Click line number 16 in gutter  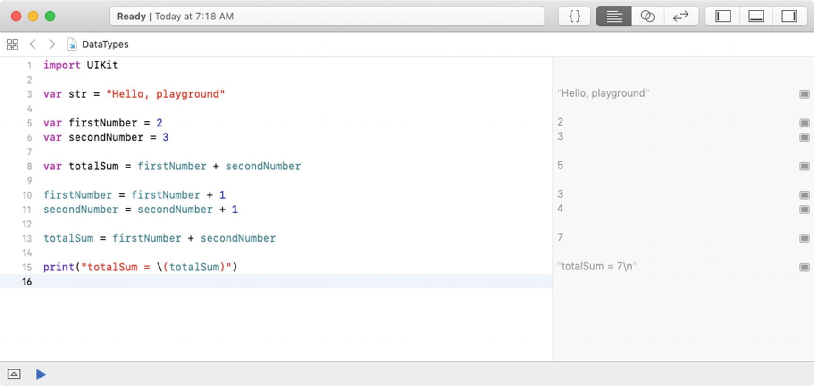point(27,282)
